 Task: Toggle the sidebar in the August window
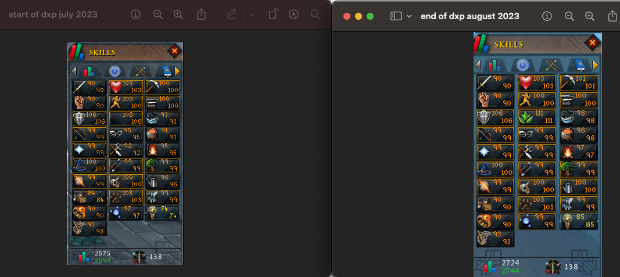(396, 16)
